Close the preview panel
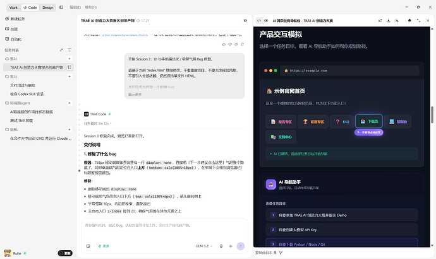 pyautogui.click(x=428, y=21)
